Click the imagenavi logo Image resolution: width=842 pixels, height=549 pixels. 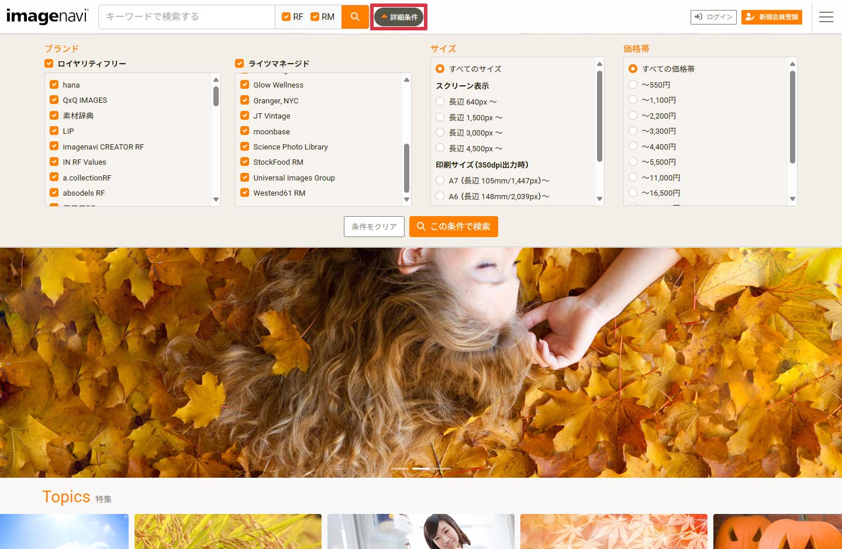click(x=47, y=16)
